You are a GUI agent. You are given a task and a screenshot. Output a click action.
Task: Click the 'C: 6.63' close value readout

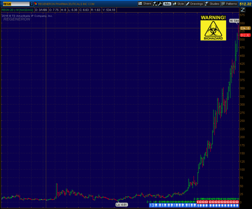[84, 10]
